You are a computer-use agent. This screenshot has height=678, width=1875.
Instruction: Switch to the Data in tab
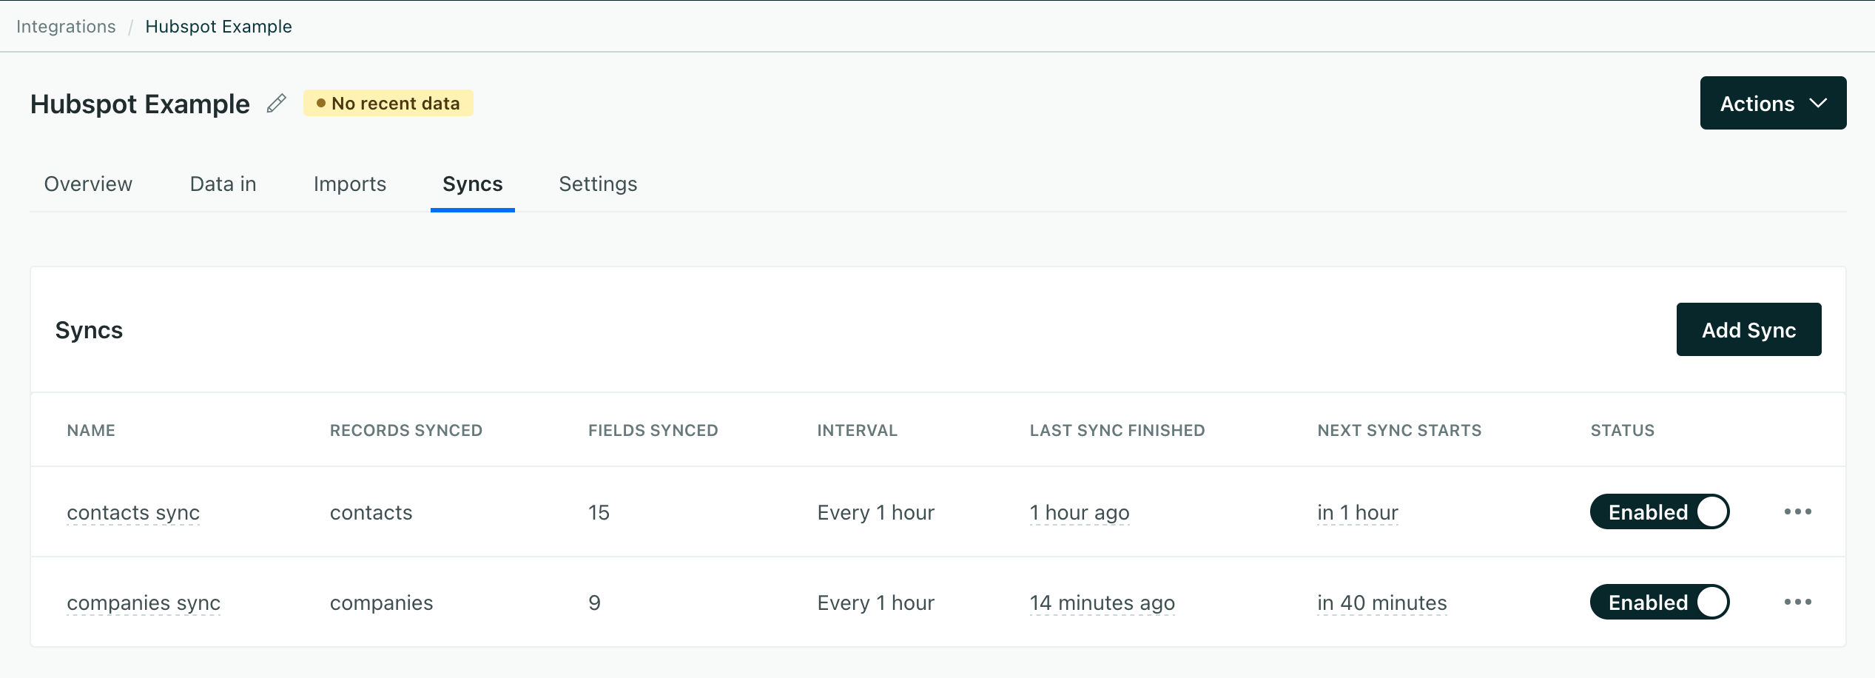pos(222,184)
